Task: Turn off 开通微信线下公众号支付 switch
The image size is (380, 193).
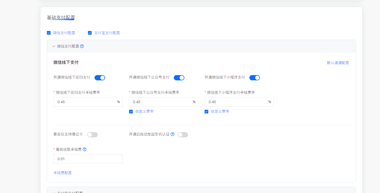Action: pos(179,77)
